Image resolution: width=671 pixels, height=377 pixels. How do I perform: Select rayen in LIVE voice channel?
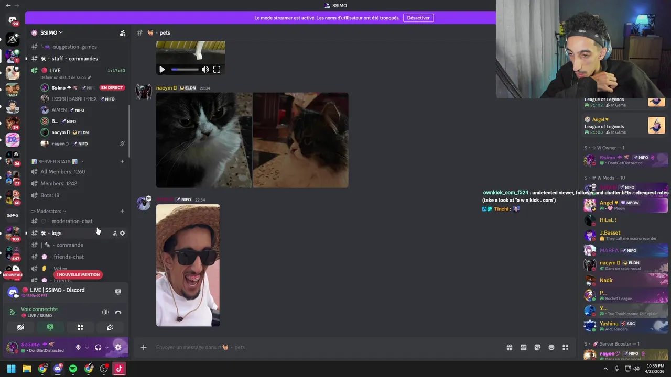coord(84,143)
